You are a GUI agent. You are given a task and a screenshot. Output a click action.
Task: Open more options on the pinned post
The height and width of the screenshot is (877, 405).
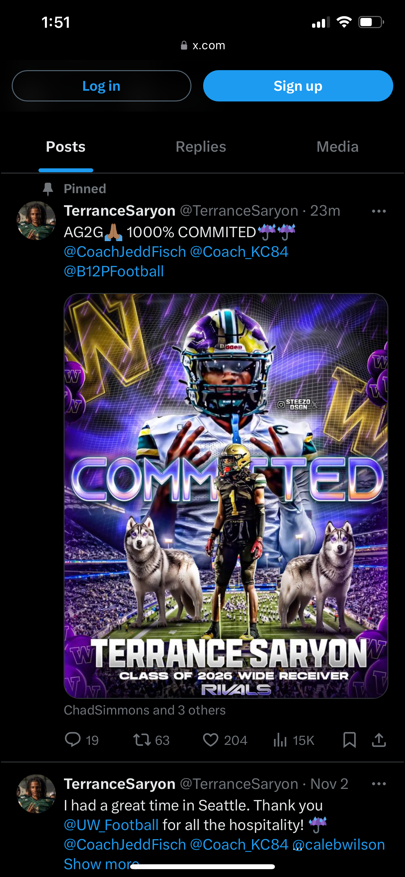pyautogui.click(x=379, y=211)
